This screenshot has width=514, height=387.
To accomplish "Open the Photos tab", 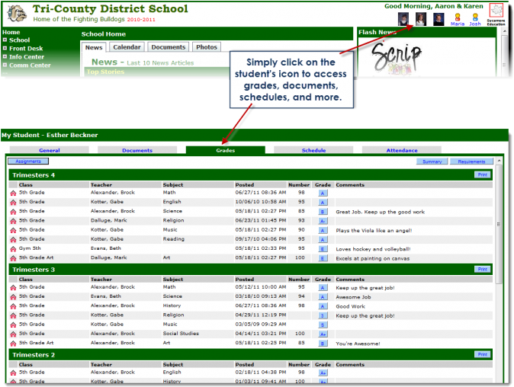I will [207, 46].
